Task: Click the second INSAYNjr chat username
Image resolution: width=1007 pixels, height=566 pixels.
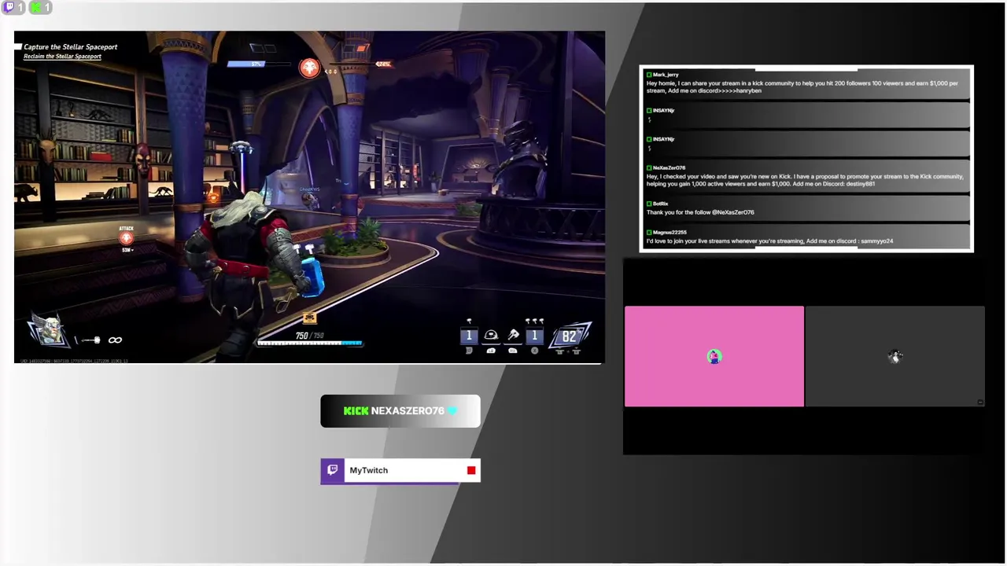Action: click(663, 139)
